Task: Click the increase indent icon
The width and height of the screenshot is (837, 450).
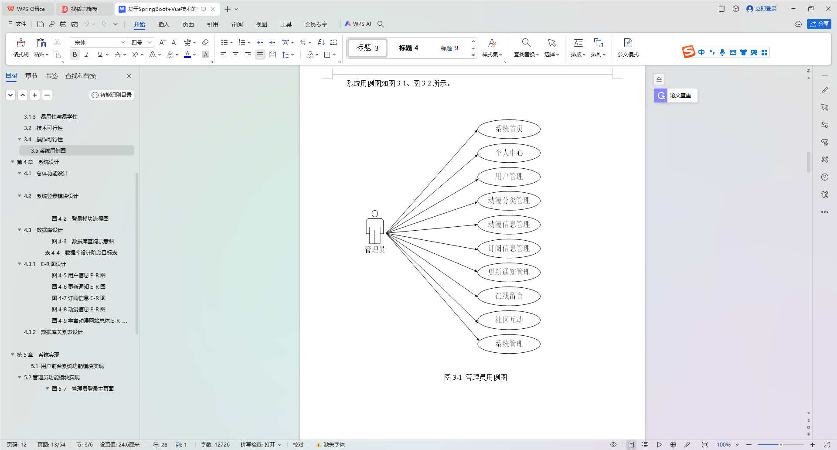Action: (x=272, y=42)
